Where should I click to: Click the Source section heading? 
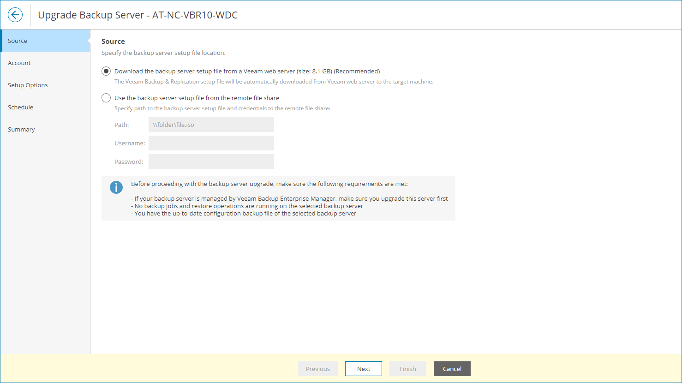[x=113, y=41]
